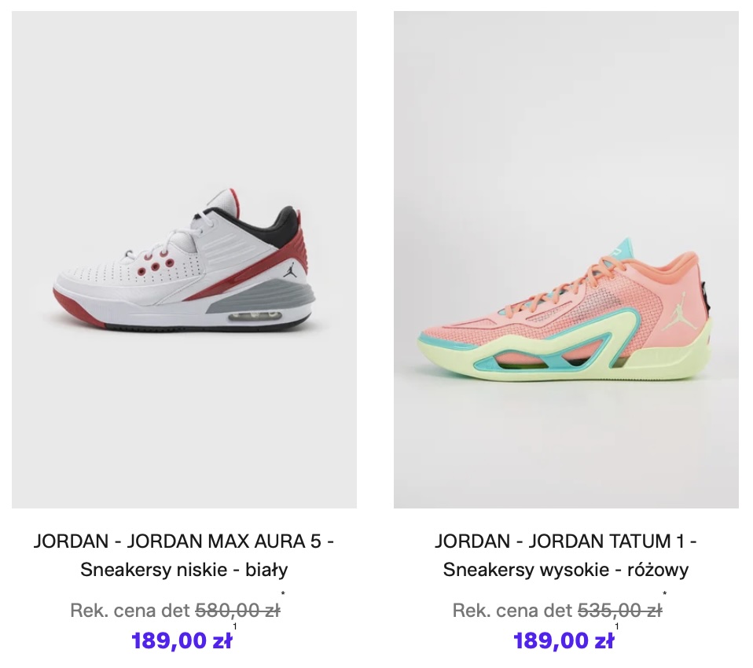Open the pink Jordan Tatum 1 shoe photo
This screenshot has height=668, width=753.
tap(566, 260)
